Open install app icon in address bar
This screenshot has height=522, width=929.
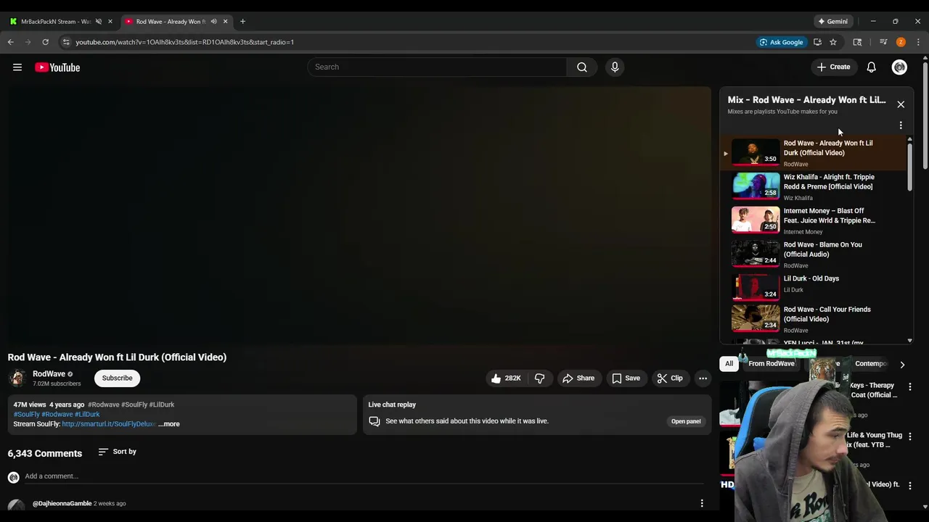(817, 42)
